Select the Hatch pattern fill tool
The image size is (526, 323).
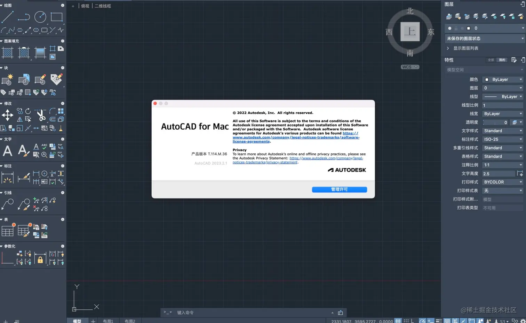7,53
